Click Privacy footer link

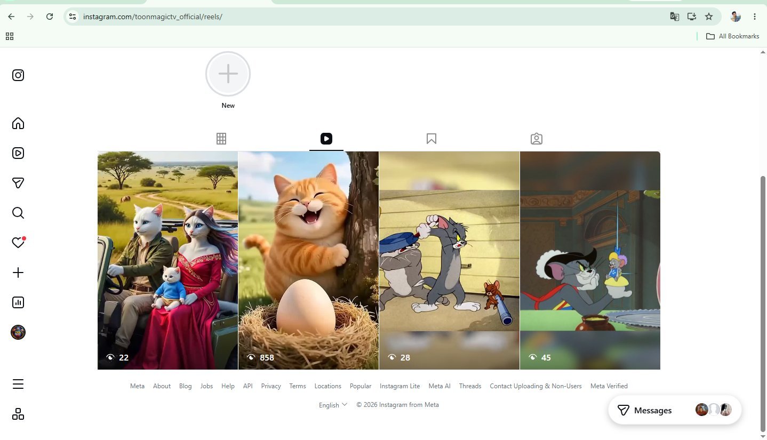[271, 386]
